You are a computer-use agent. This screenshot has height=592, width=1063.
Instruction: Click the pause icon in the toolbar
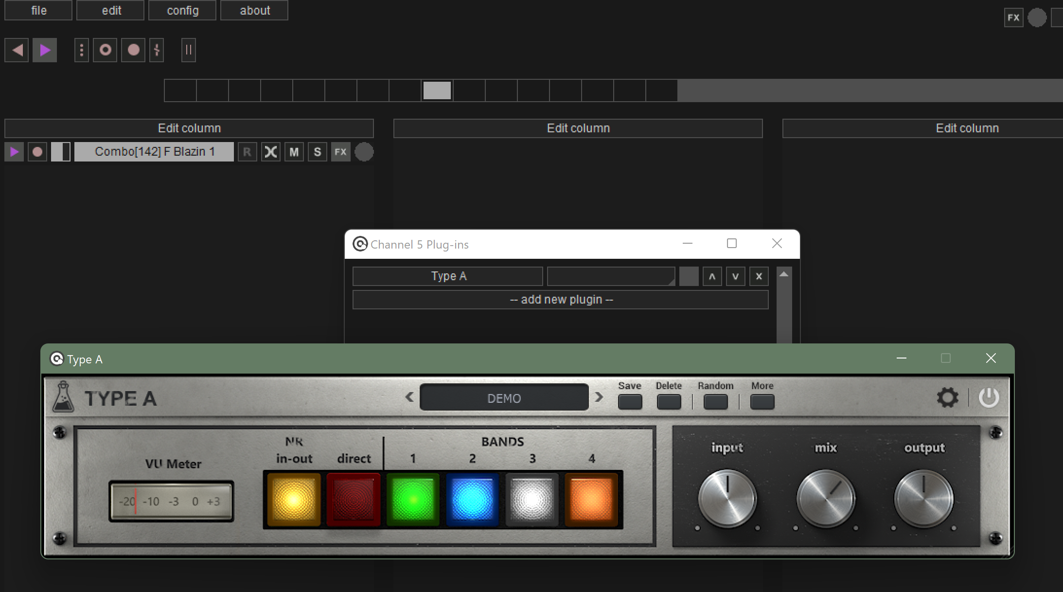point(188,50)
